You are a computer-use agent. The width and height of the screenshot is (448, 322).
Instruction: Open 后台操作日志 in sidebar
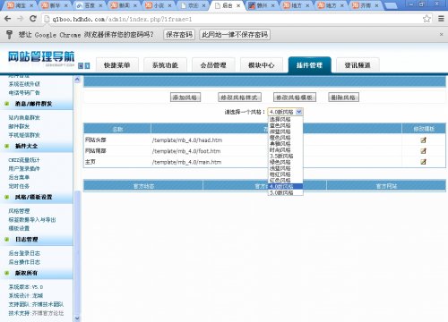click(24, 262)
